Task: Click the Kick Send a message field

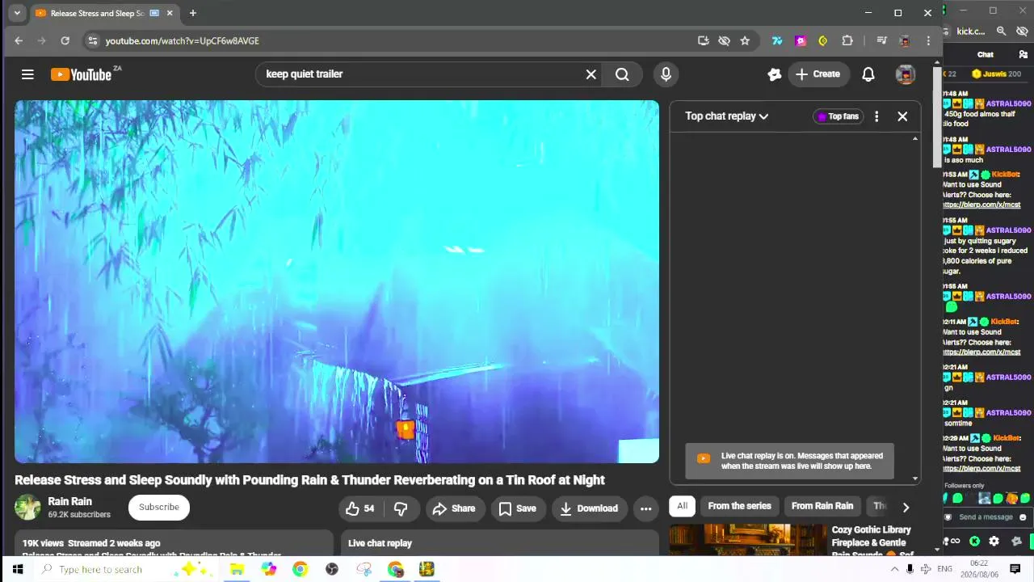Action: point(986,517)
